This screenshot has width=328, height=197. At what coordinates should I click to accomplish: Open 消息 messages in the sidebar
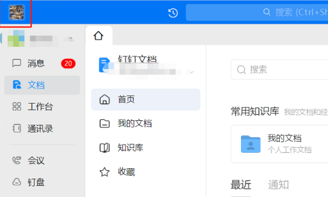pos(36,63)
